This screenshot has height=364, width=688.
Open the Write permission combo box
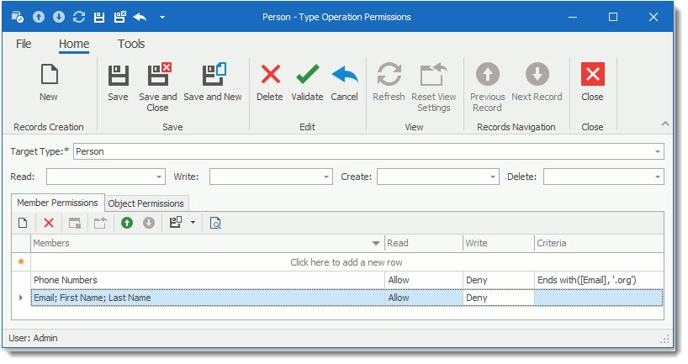pyautogui.click(x=326, y=177)
